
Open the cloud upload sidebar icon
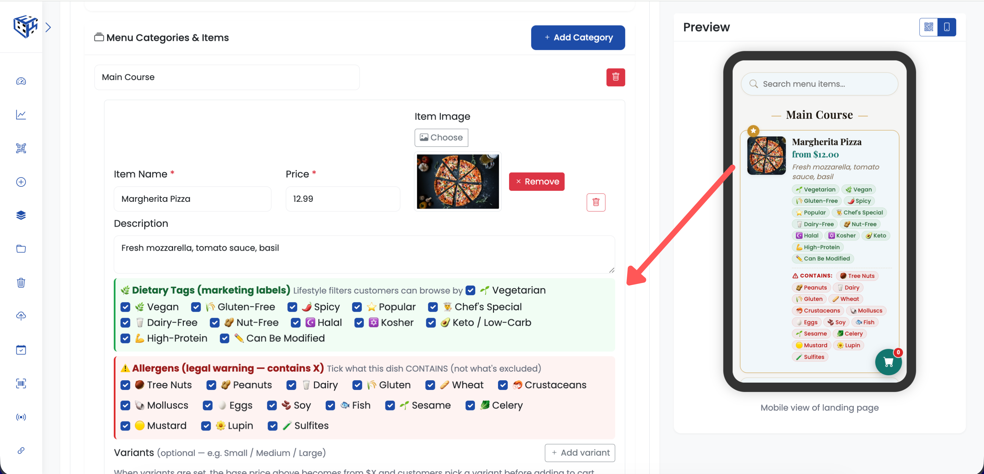point(21,316)
